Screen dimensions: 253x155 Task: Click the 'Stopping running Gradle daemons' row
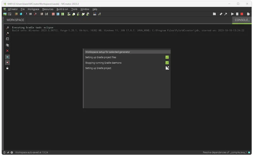pos(127,63)
